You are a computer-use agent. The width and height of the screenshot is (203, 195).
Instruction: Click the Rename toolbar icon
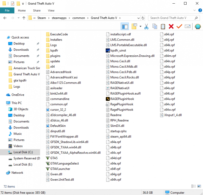click(187, 26)
